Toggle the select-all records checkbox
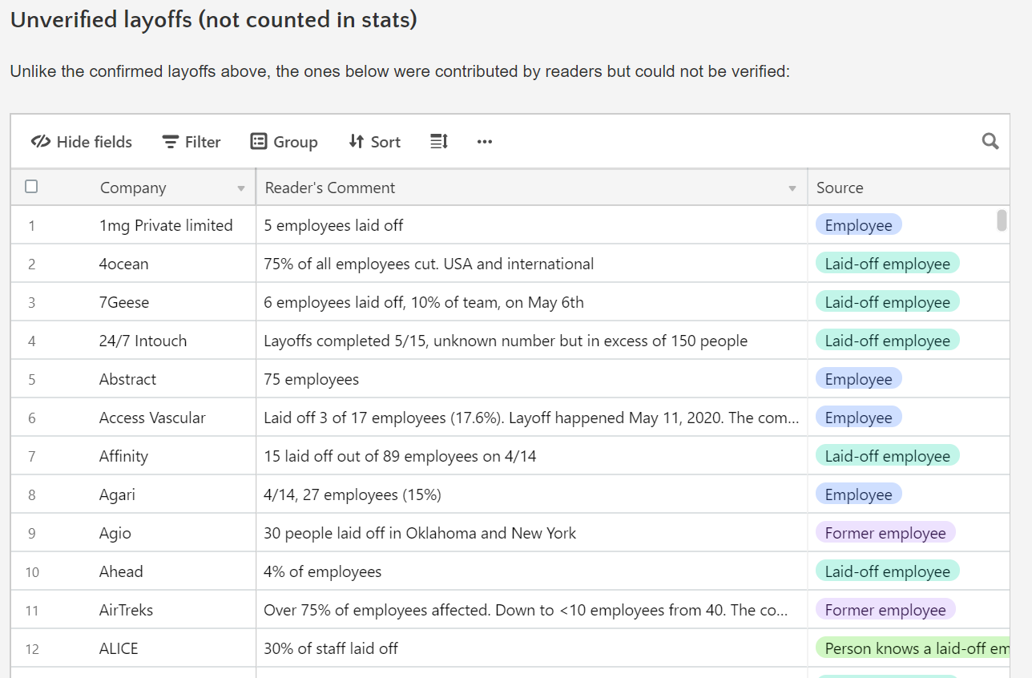This screenshot has height=678, width=1032. pyautogui.click(x=31, y=186)
